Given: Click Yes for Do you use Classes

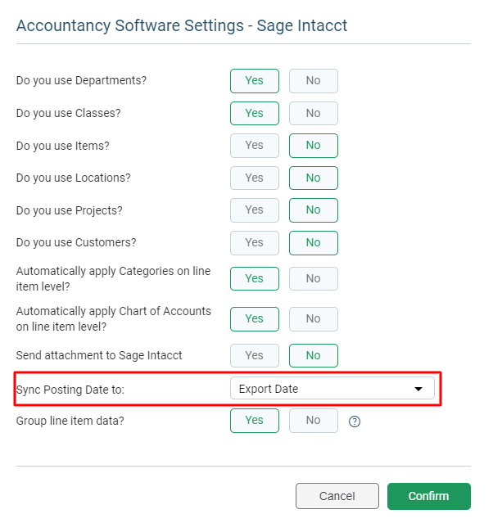Looking at the screenshot, I should pyautogui.click(x=255, y=114).
